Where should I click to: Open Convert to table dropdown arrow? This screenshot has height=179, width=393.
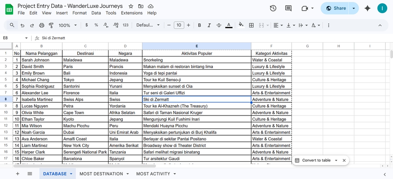(336, 161)
